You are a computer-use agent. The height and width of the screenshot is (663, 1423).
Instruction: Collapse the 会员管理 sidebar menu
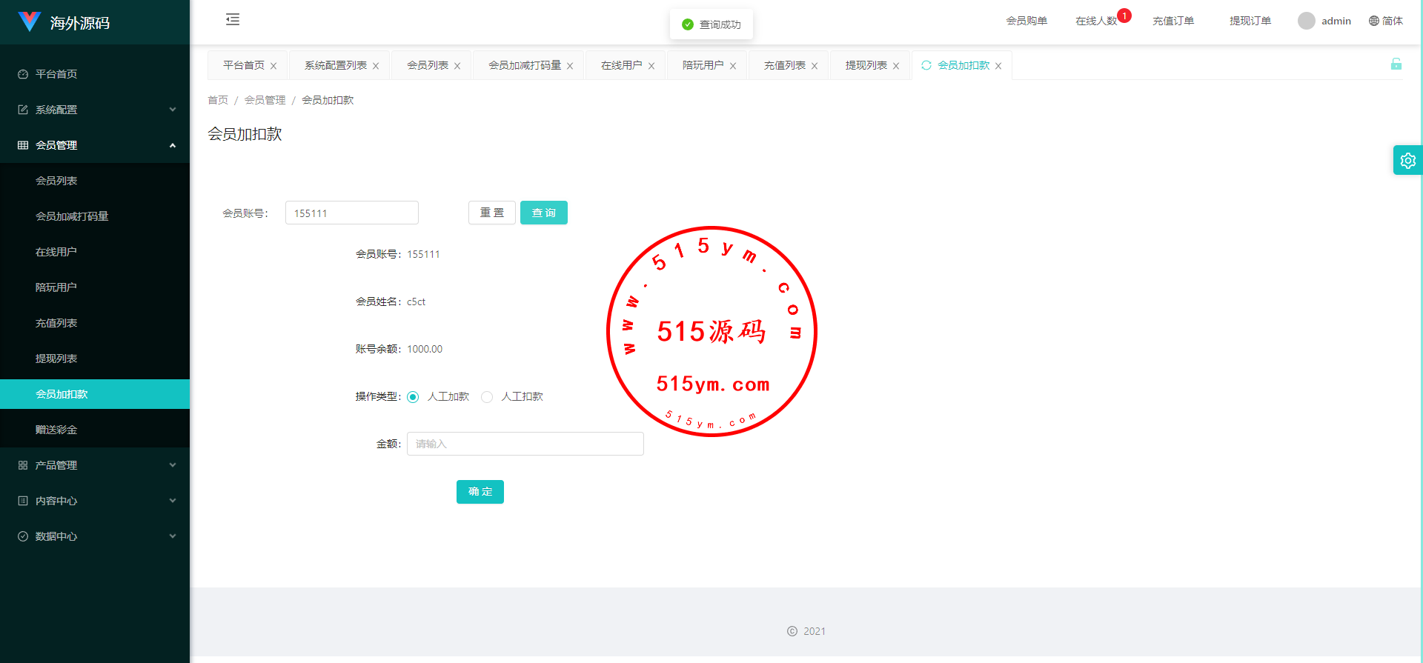(x=95, y=145)
